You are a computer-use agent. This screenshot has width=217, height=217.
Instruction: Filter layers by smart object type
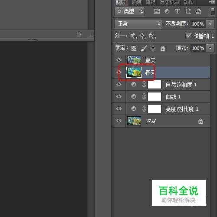tap(198, 11)
